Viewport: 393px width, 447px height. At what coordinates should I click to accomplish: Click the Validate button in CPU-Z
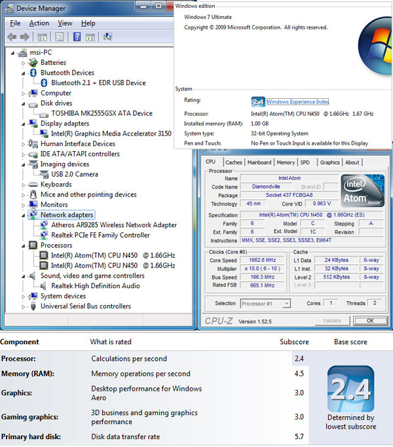pyautogui.click(x=332, y=321)
